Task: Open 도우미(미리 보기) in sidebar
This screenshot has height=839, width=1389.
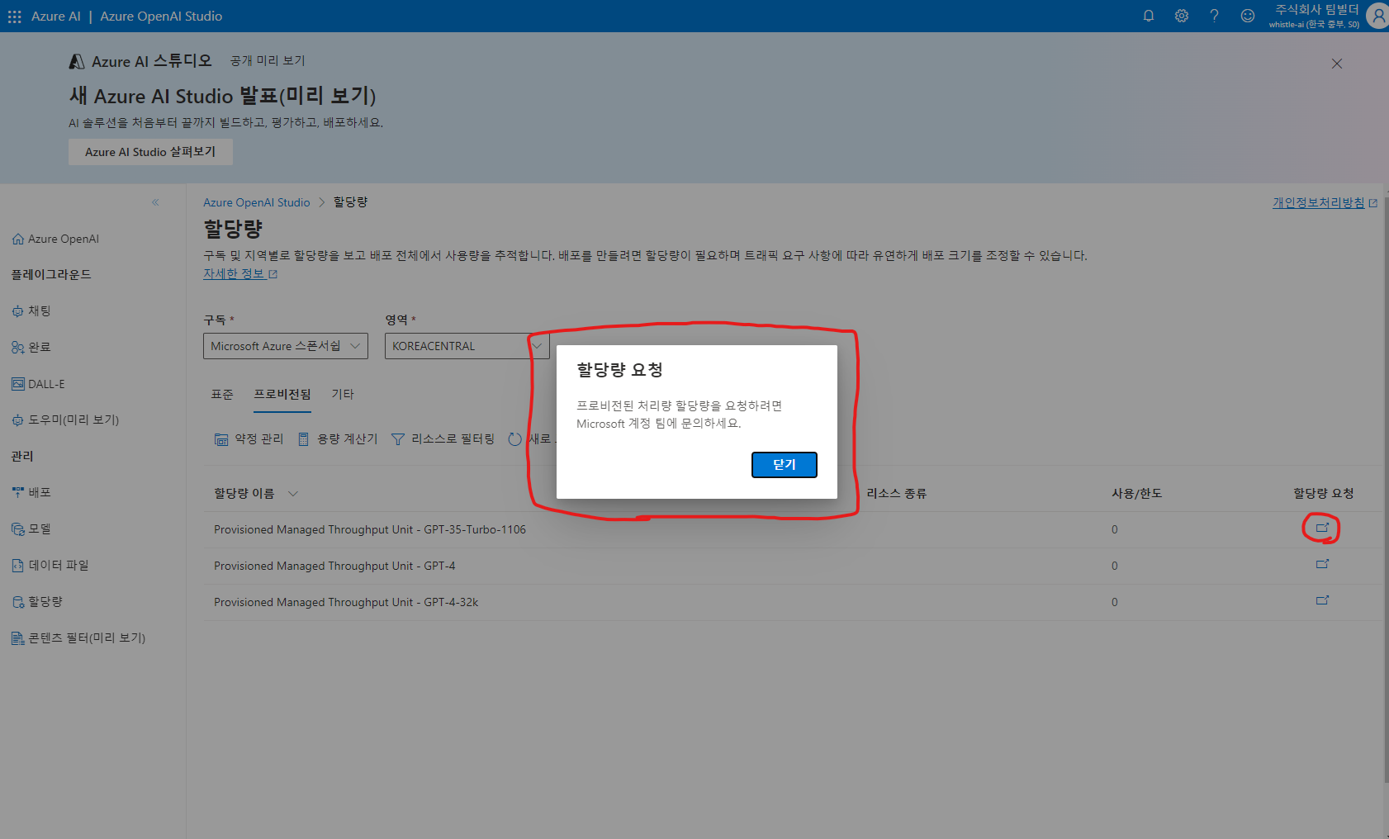Action: (x=66, y=420)
